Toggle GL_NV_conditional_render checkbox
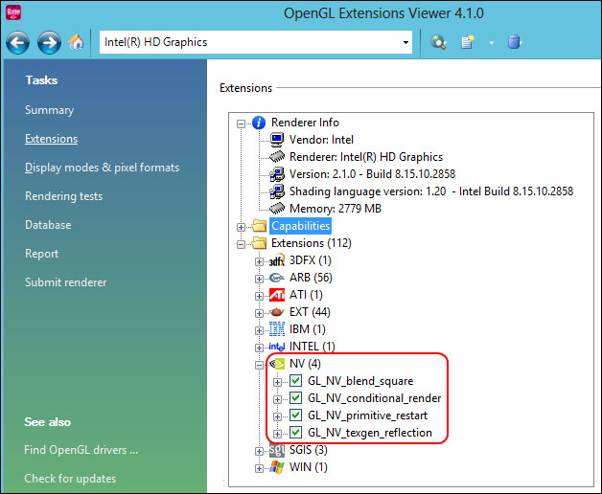The image size is (602, 494). click(296, 398)
